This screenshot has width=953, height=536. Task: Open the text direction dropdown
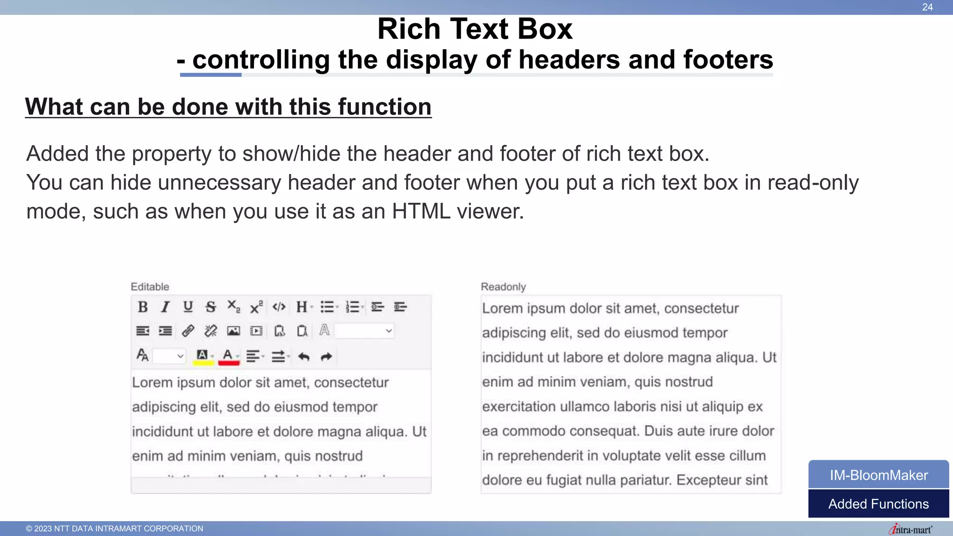tap(281, 357)
